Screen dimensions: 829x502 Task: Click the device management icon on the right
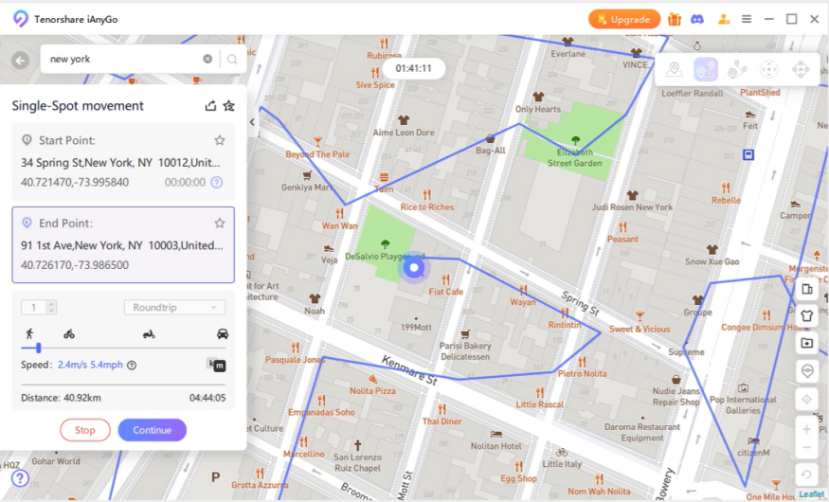[807, 289]
